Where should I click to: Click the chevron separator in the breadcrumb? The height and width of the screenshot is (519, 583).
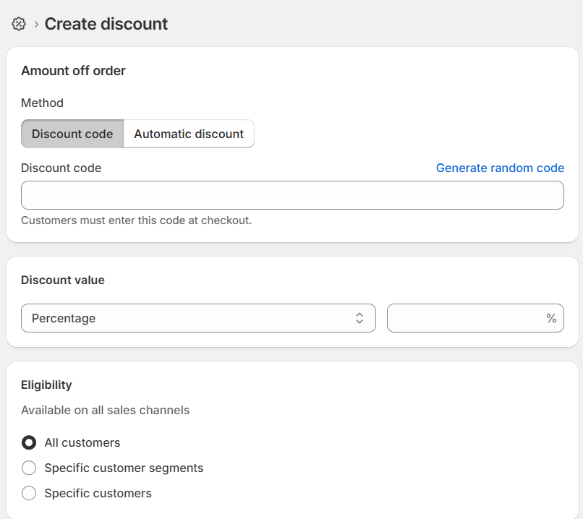pos(33,24)
